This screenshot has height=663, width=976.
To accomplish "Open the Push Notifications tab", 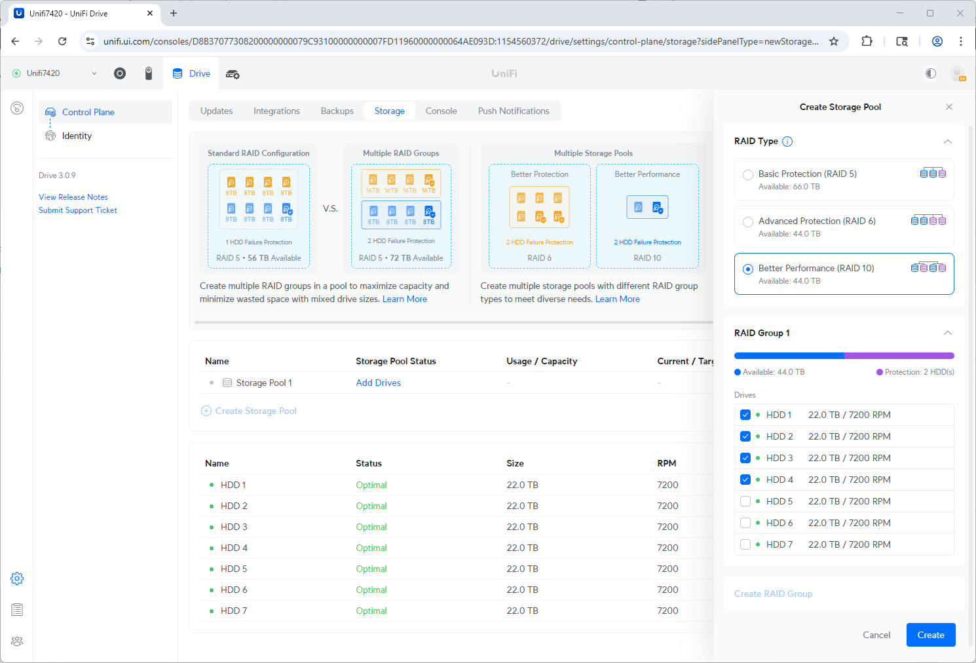I will (514, 111).
